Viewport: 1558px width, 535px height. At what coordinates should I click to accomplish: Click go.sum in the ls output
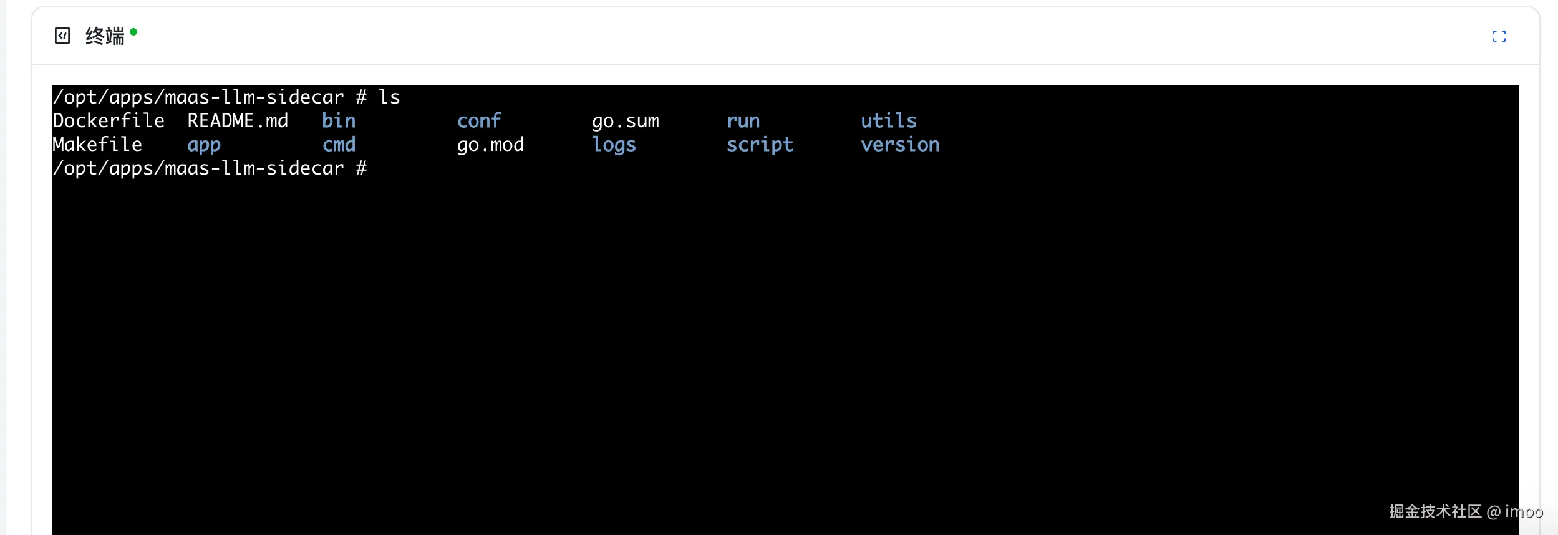pos(625,121)
